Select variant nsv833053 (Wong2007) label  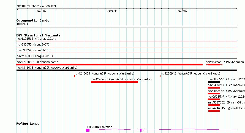(33, 44)
